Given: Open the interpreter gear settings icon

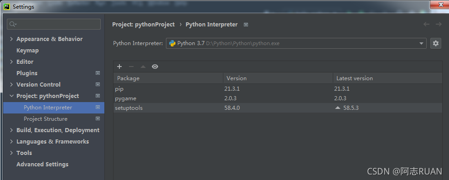Looking at the screenshot, I should coord(435,43).
